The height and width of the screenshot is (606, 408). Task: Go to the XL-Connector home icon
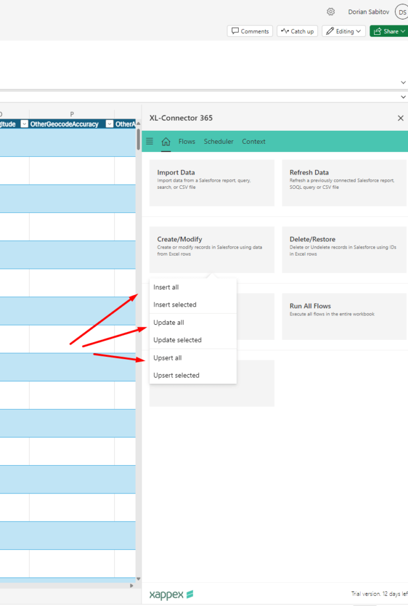[166, 141]
